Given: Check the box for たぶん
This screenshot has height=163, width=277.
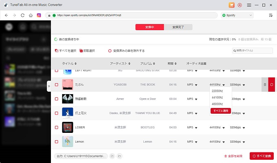Looking at the screenshot, I should (57, 85).
